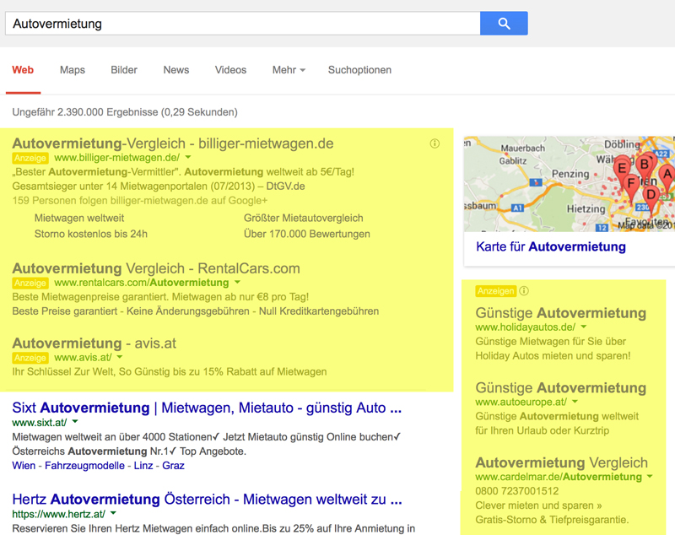Viewport: 675px width, 535px height.
Task: Select the Web tab
Action: 23,70
